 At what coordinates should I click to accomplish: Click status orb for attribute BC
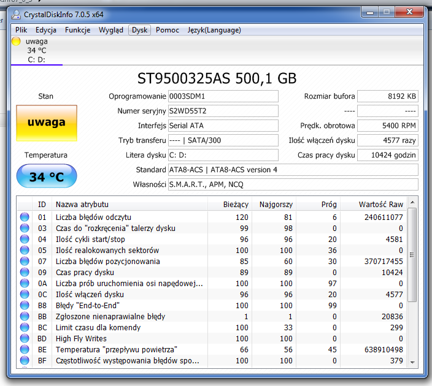pos(25,327)
